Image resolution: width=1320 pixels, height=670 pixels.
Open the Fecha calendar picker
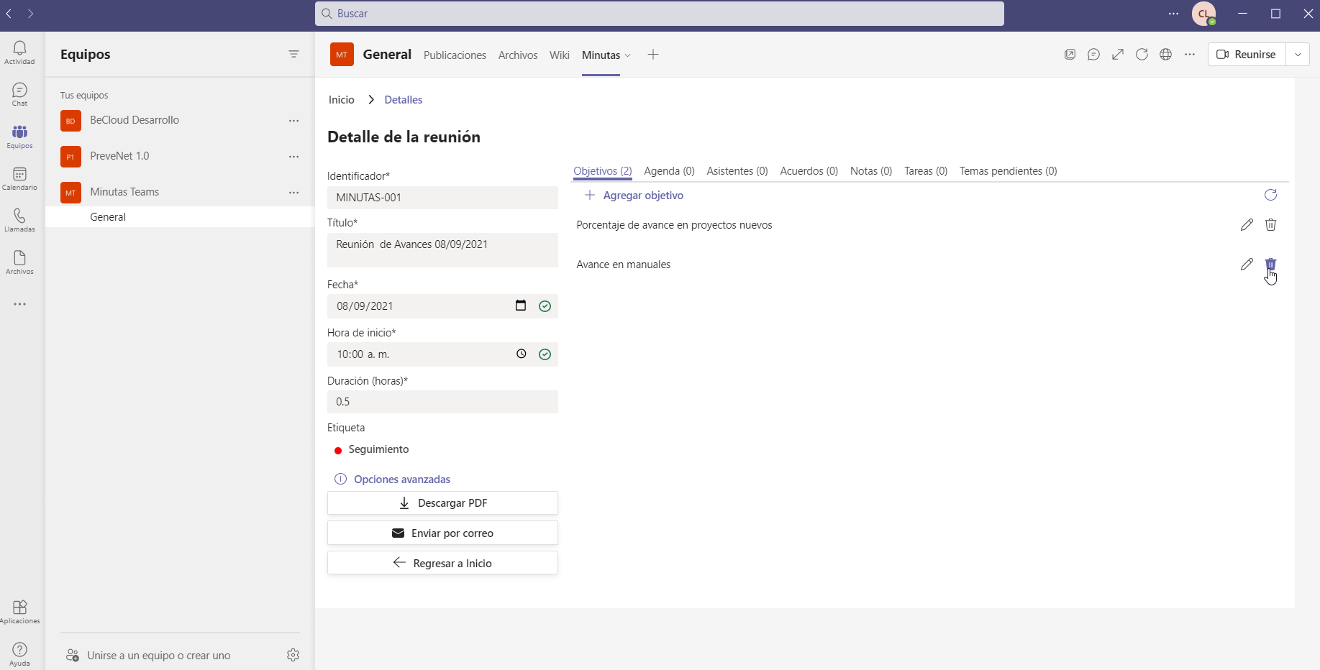click(x=521, y=306)
